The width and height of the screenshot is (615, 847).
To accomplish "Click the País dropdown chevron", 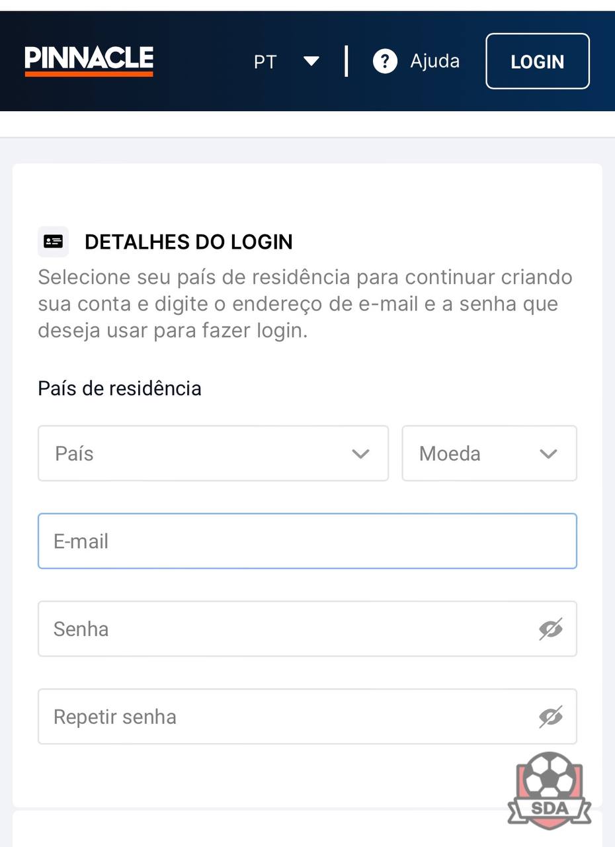I will point(360,454).
